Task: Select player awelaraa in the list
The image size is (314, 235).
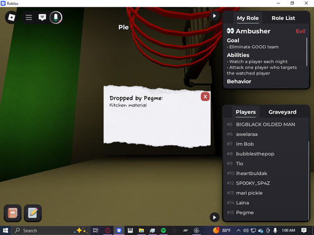Action: coord(265,134)
